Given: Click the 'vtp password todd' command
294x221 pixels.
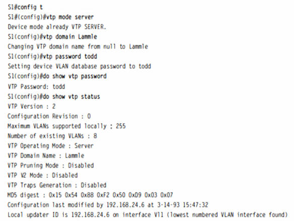Looking at the screenshot, I should [x=70, y=56].
